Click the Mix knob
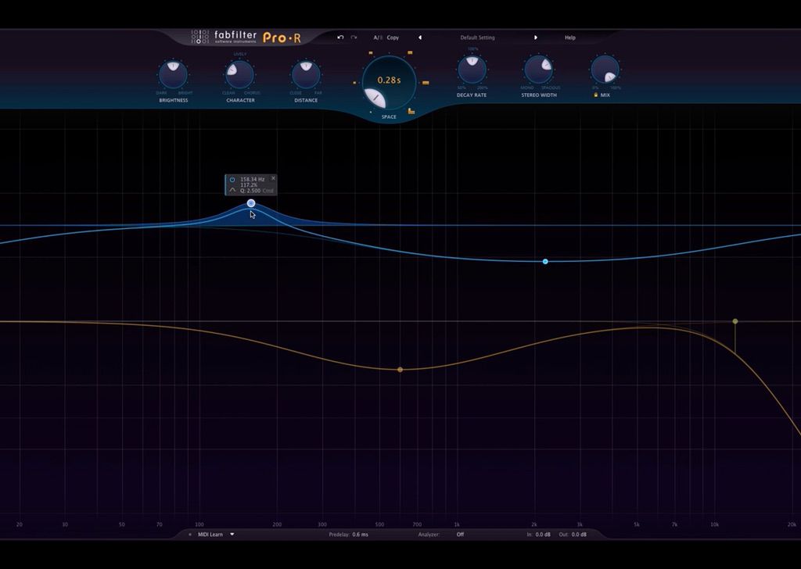 point(605,70)
